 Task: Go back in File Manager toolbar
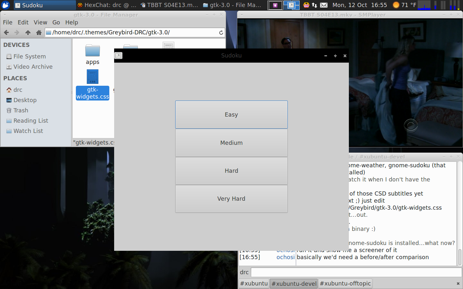click(x=6, y=32)
